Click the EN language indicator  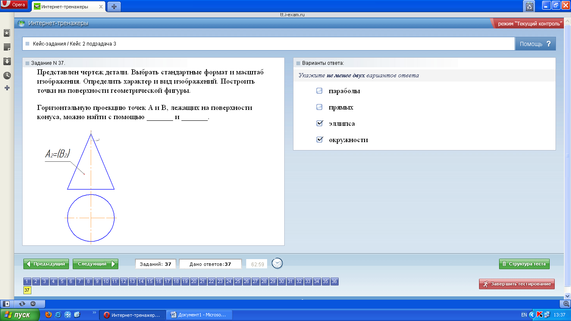pyautogui.click(x=524, y=315)
